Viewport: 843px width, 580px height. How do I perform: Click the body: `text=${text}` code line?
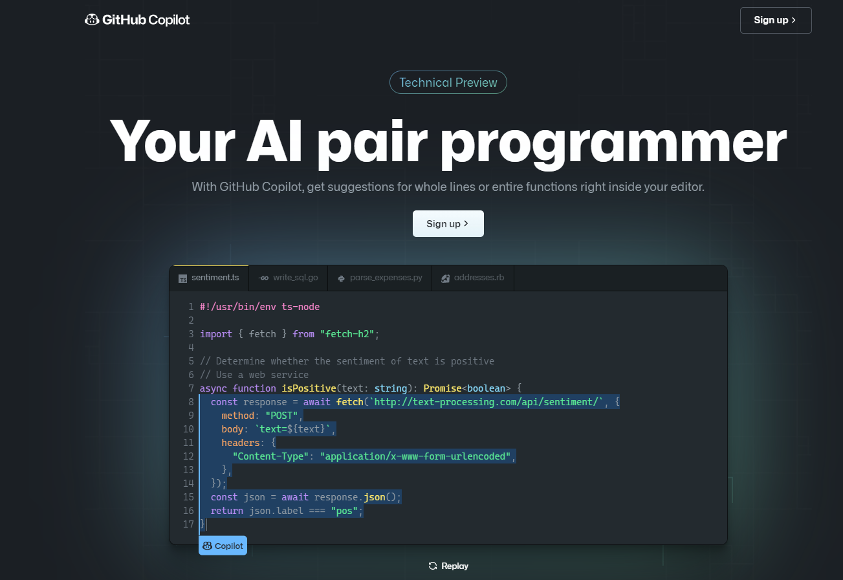coord(278,429)
